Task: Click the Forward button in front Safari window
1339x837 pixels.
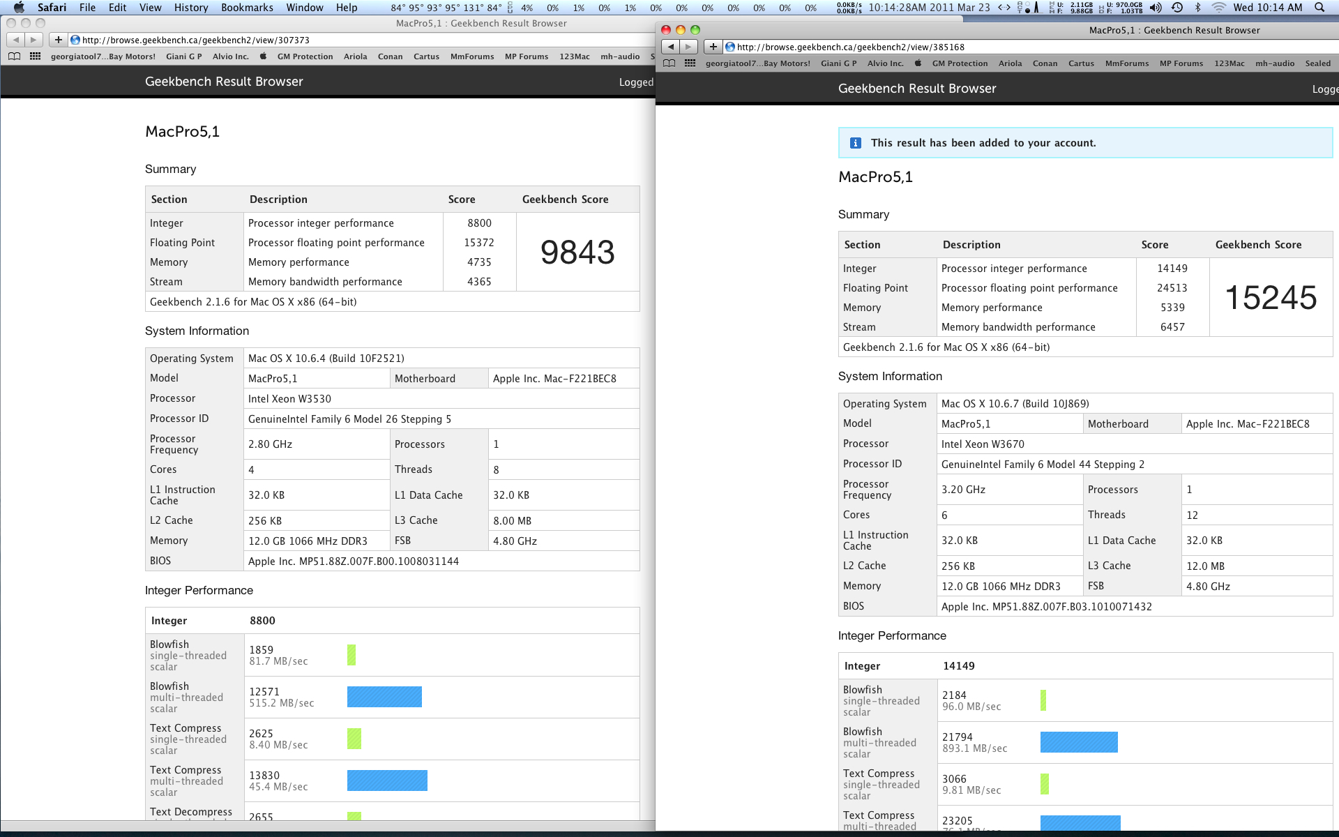Action: coord(688,47)
